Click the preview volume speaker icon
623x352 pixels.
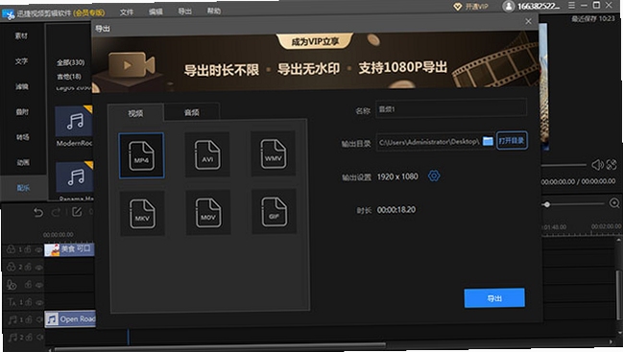597,165
